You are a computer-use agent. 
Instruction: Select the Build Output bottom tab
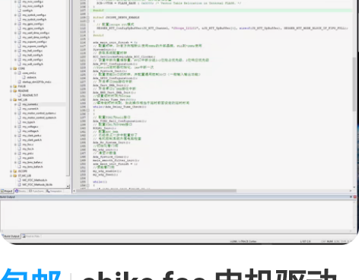11,236
